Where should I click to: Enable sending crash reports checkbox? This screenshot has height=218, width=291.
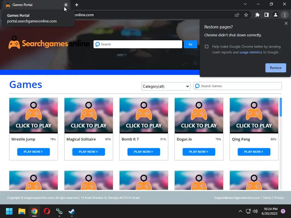(x=207, y=47)
